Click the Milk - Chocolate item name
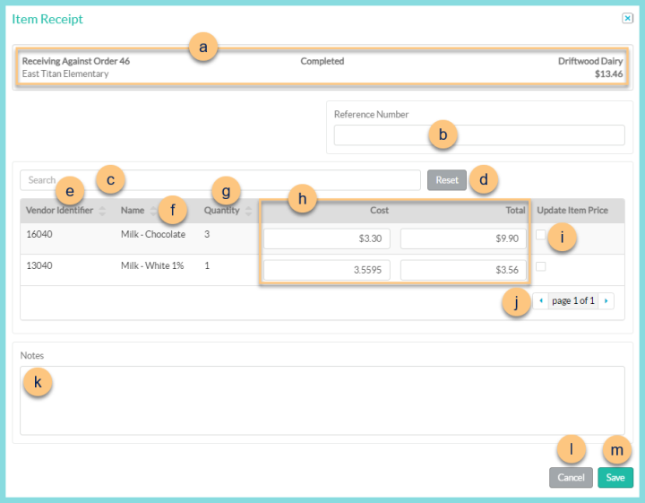 pos(153,234)
